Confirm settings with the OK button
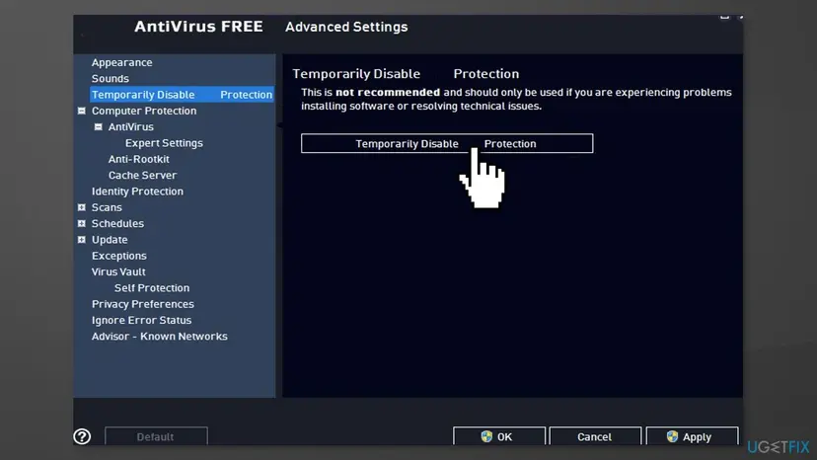Viewport: 817px width, 460px height. (498, 436)
